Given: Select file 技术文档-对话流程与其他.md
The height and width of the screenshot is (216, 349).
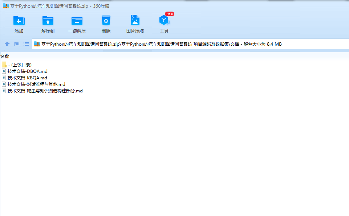Looking at the screenshot, I should (x=36, y=84).
